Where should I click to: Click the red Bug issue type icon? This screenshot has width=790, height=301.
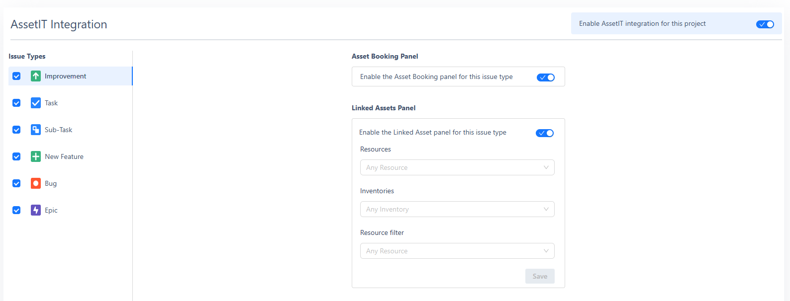coord(36,183)
